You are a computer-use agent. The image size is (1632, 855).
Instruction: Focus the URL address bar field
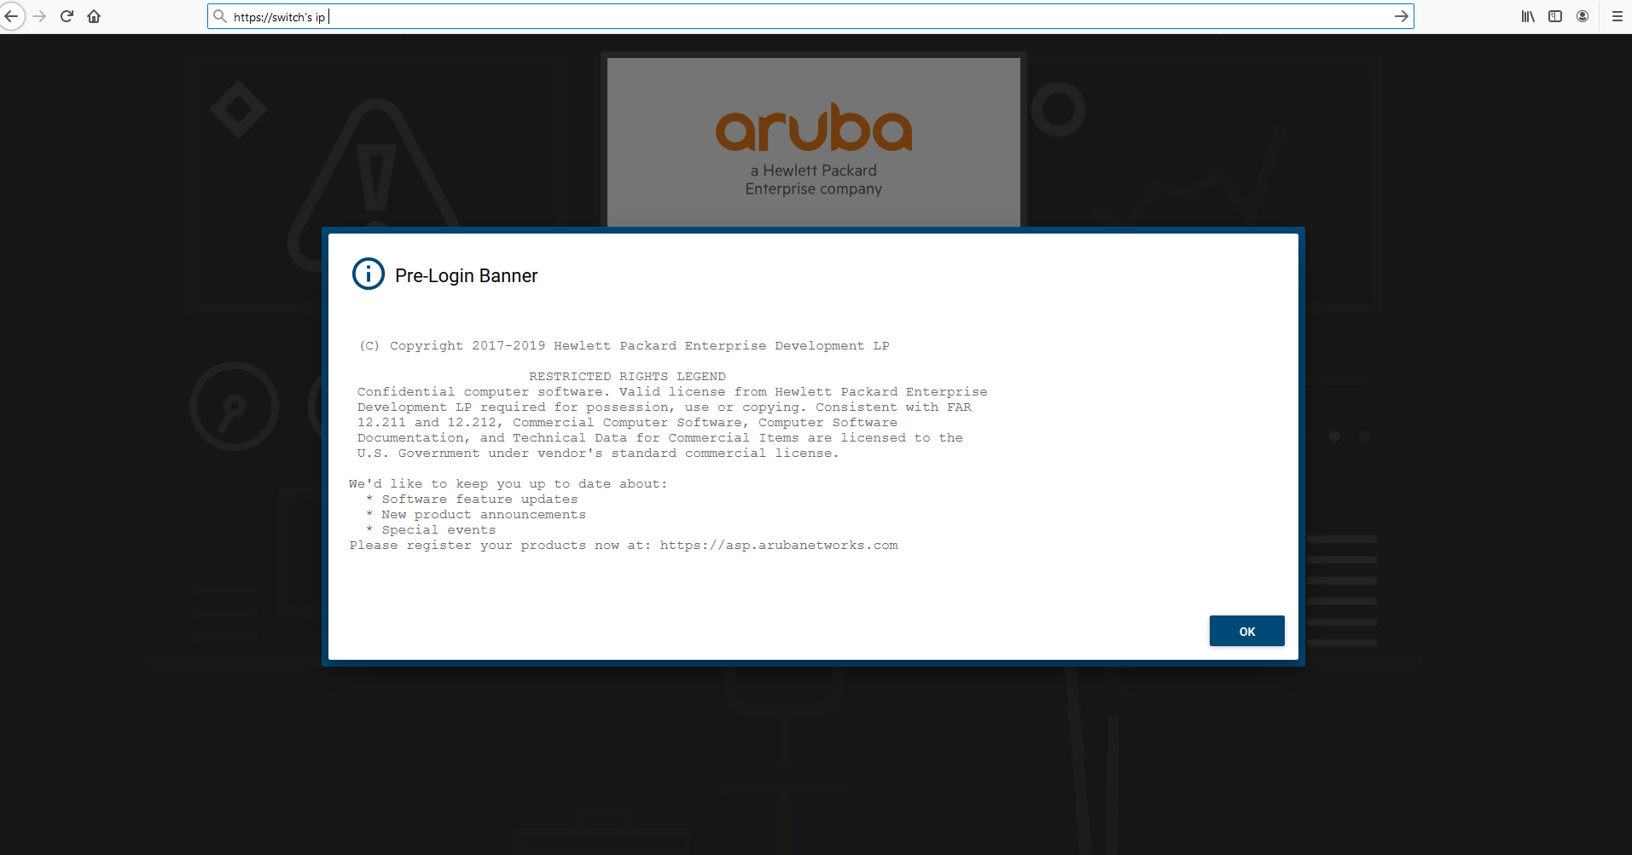point(810,16)
